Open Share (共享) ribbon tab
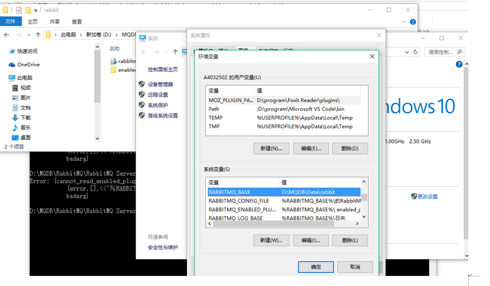The width and height of the screenshot is (490, 286). click(x=54, y=22)
